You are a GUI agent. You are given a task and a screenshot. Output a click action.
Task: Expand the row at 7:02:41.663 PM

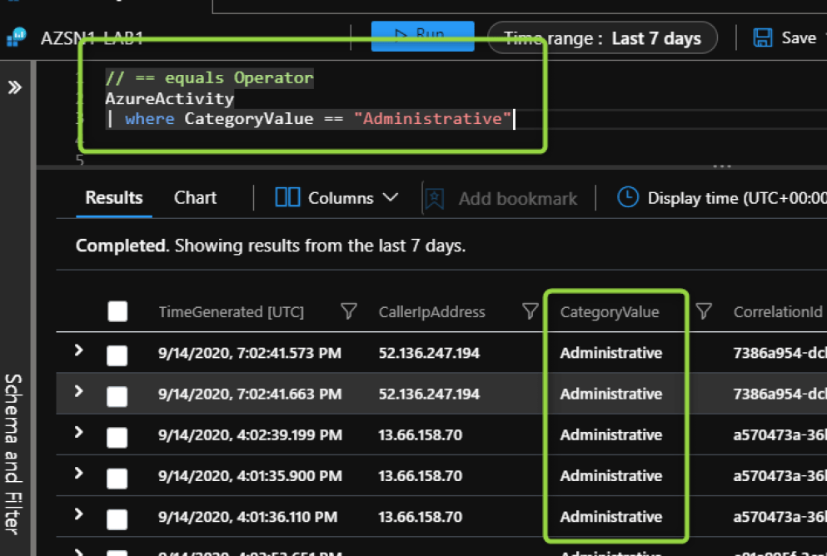78,391
